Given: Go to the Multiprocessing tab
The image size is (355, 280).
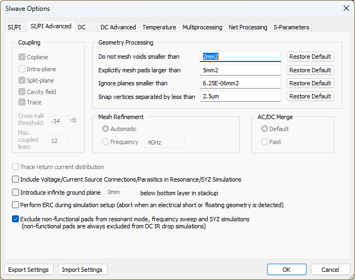Looking at the screenshot, I should pyautogui.click(x=202, y=27).
